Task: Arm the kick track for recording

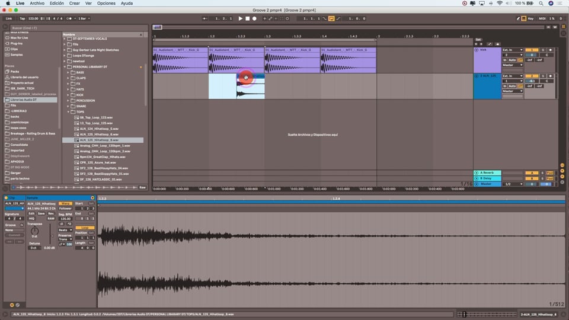Action: (550, 50)
